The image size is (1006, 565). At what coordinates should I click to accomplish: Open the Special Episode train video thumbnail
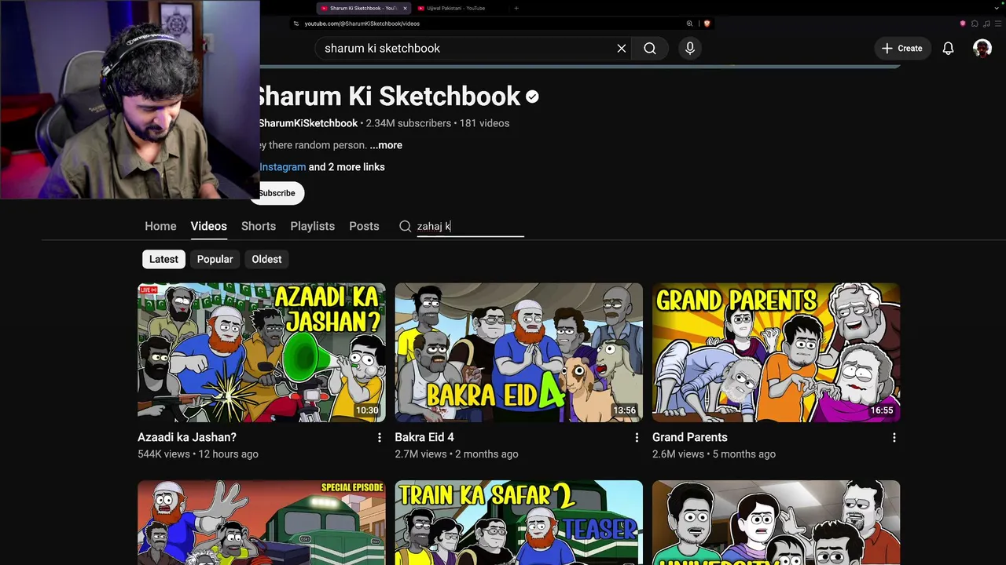262,523
